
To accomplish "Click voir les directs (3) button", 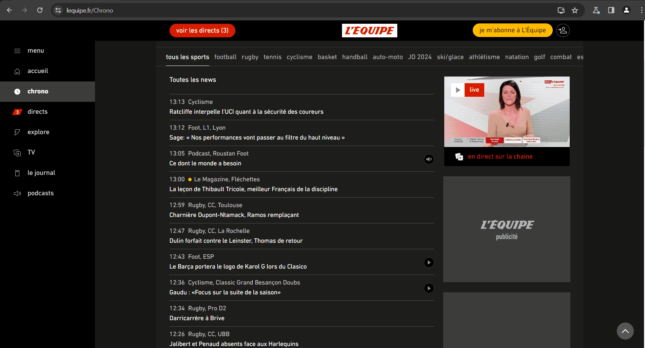I will pyautogui.click(x=202, y=31).
